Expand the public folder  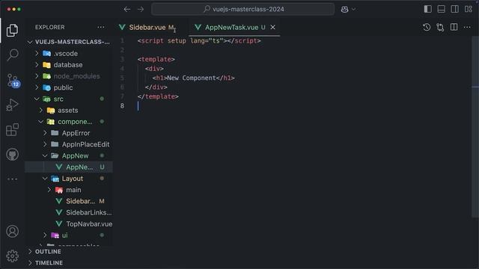(69, 87)
